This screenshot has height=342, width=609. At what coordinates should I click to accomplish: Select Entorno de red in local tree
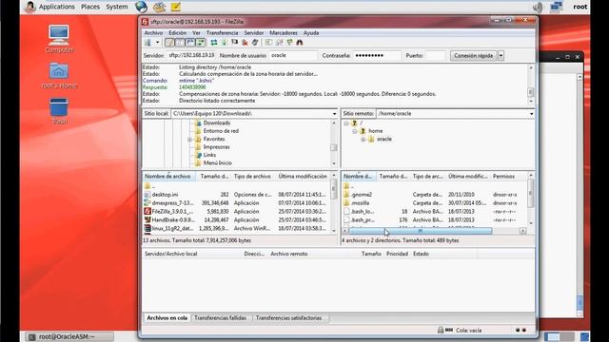221,131
